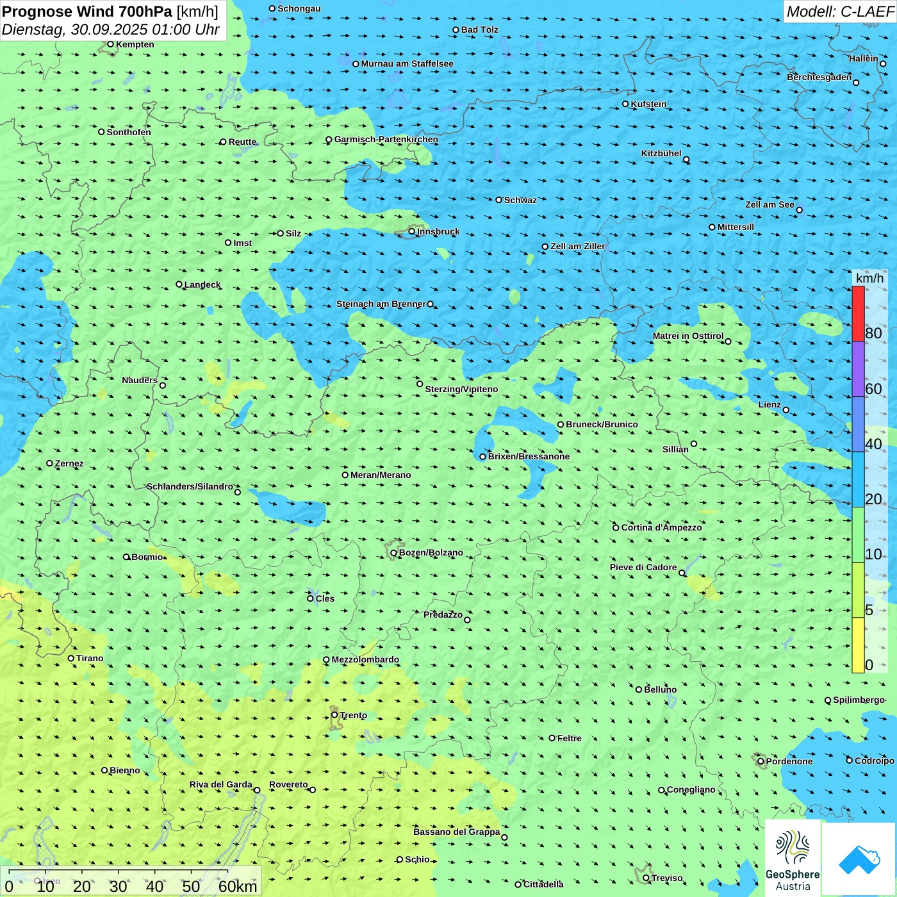Click the Bad Tölz label
This screenshot has width=897, height=897.
(479, 29)
